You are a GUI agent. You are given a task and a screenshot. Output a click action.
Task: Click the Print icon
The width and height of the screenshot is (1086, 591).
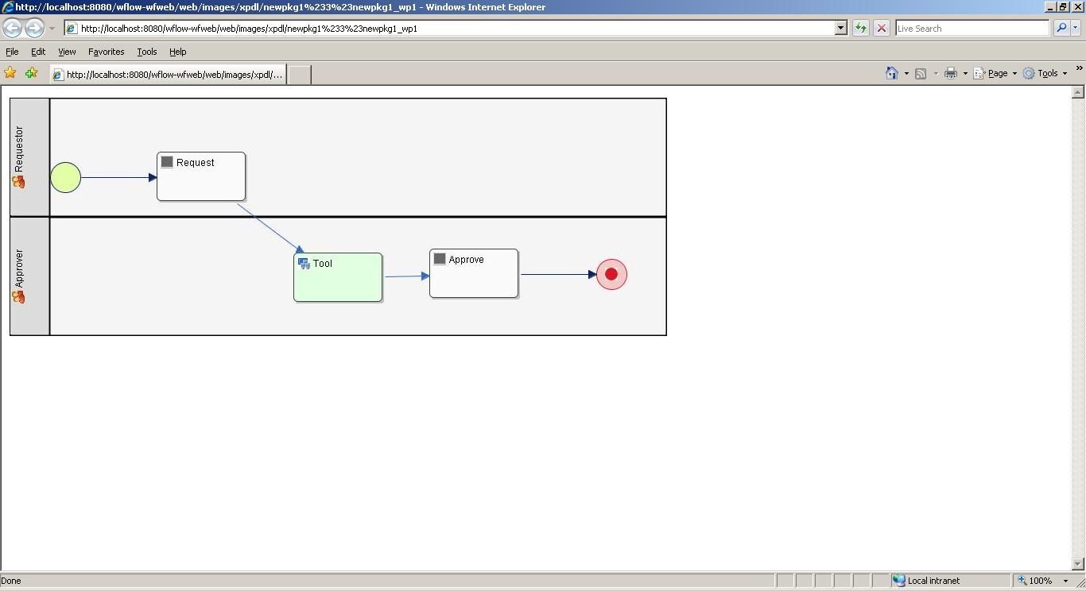(x=950, y=73)
